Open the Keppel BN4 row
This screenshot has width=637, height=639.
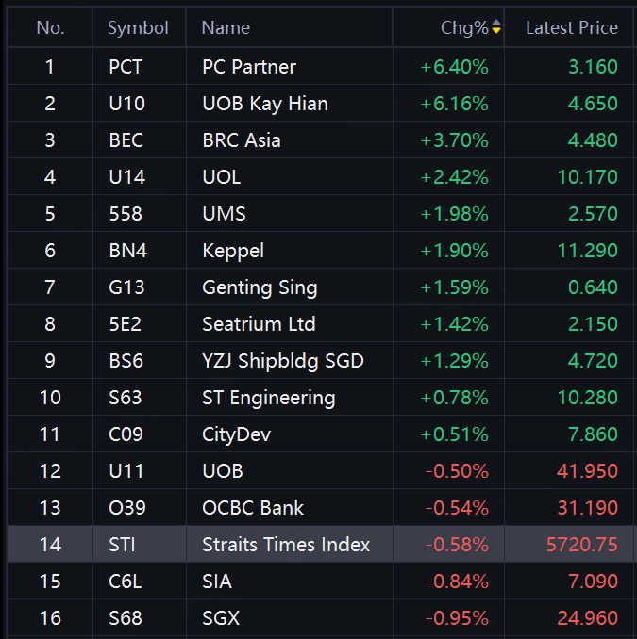(x=321, y=250)
